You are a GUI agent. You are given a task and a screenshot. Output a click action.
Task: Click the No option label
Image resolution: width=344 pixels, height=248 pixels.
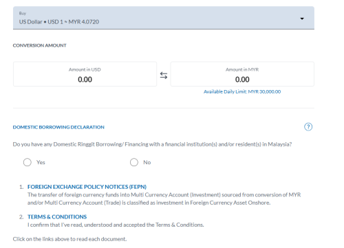[x=147, y=162]
